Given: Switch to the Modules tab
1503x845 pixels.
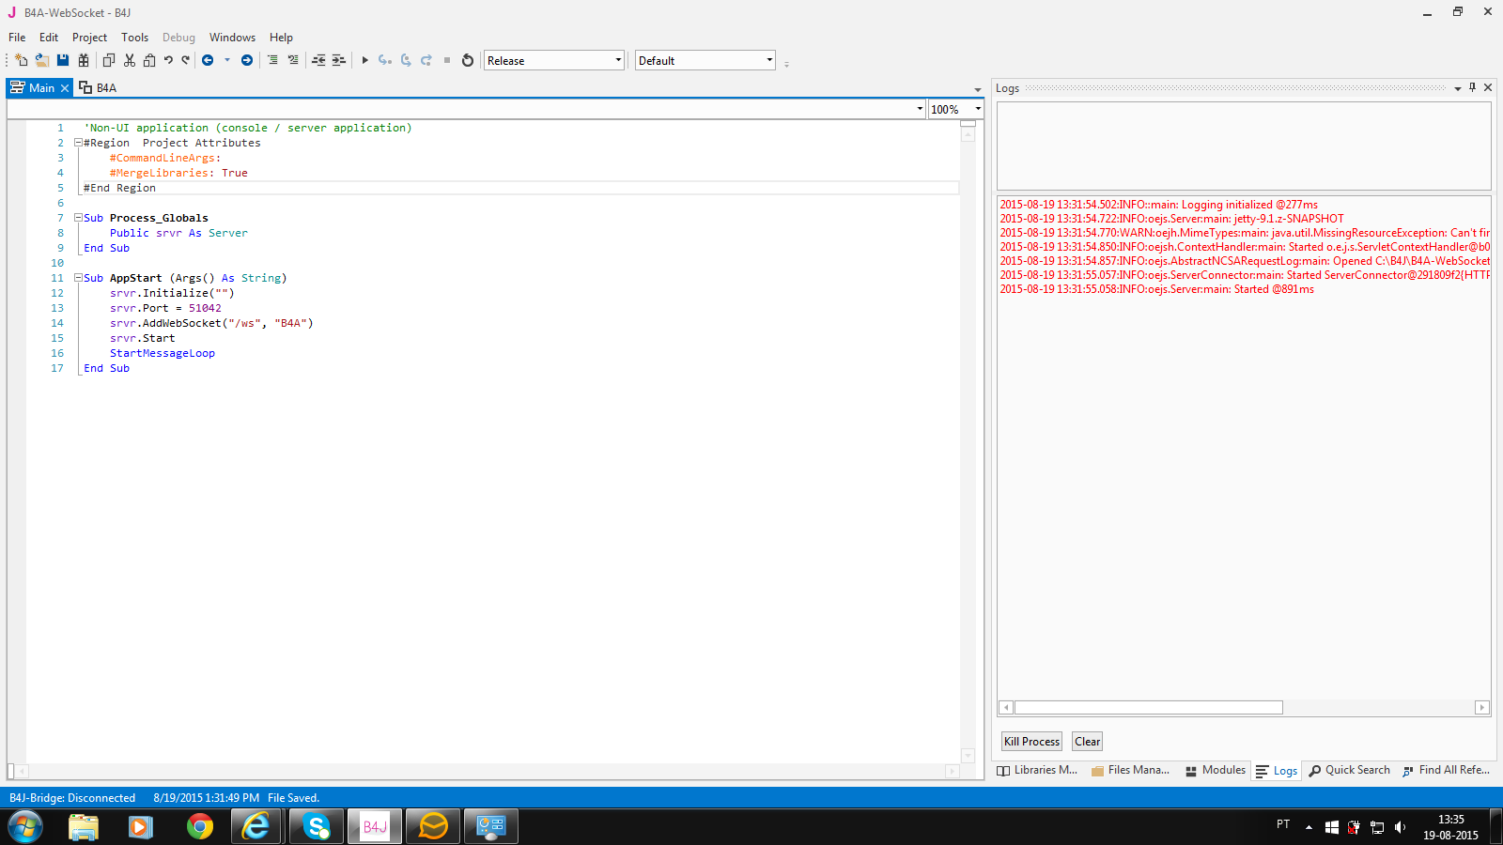Looking at the screenshot, I should coord(1216,770).
